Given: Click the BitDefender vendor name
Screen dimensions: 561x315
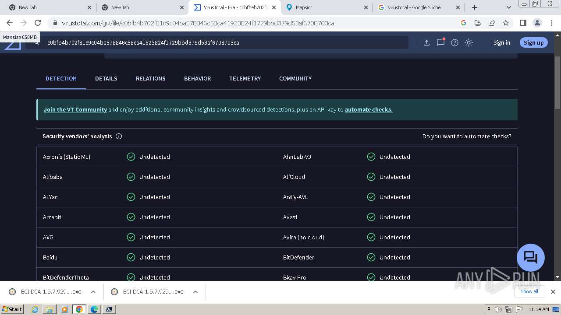Looking at the screenshot, I should 298,257.
